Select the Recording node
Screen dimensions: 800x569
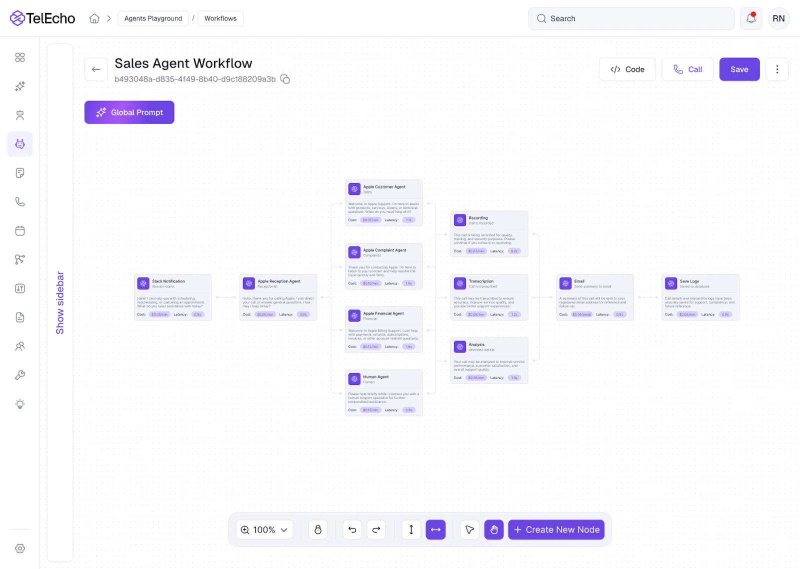pyautogui.click(x=489, y=234)
